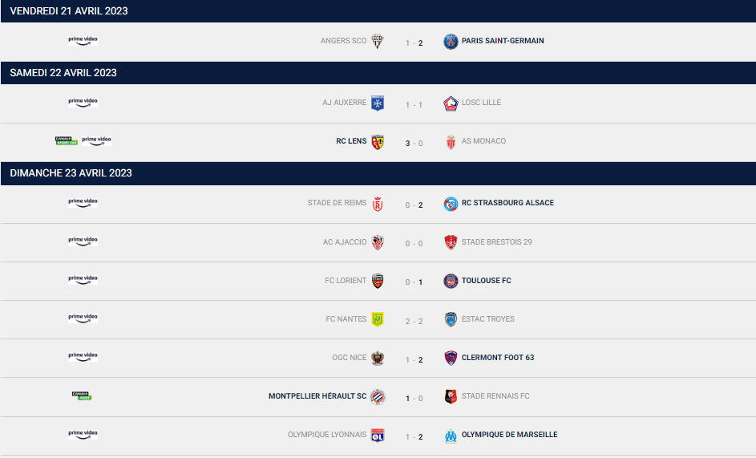Click the Angers SCO club crest
Image resolution: width=756 pixels, height=458 pixels.
378,42
